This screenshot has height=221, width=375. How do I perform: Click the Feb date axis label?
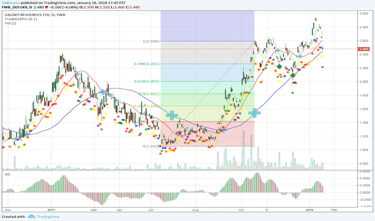click(334, 210)
